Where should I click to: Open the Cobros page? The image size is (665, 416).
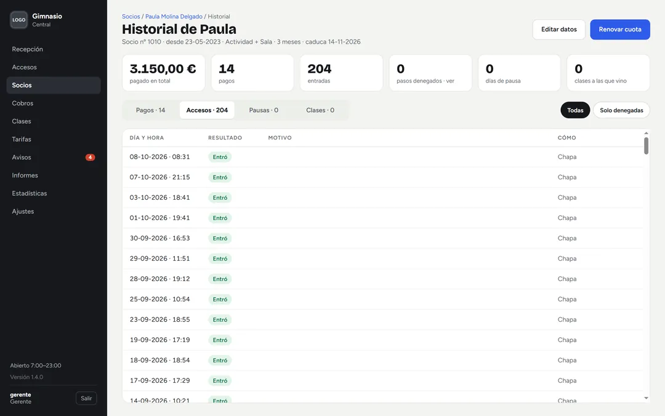[x=54, y=103]
